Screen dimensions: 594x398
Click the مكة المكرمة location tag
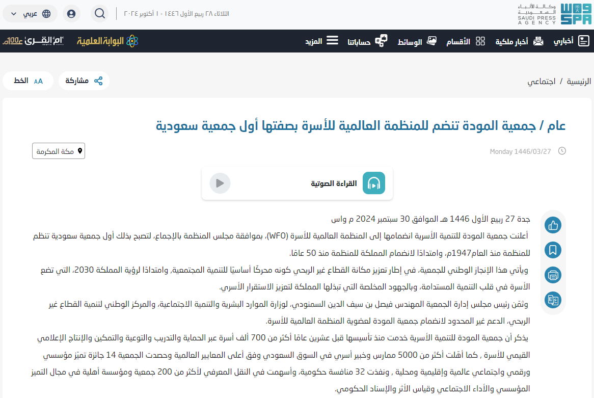pos(59,151)
